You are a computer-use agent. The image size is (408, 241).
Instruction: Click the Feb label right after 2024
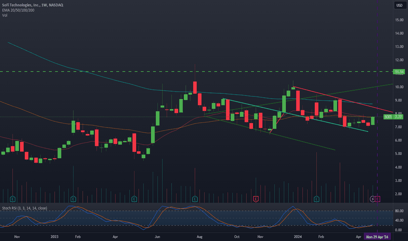click(321, 237)
